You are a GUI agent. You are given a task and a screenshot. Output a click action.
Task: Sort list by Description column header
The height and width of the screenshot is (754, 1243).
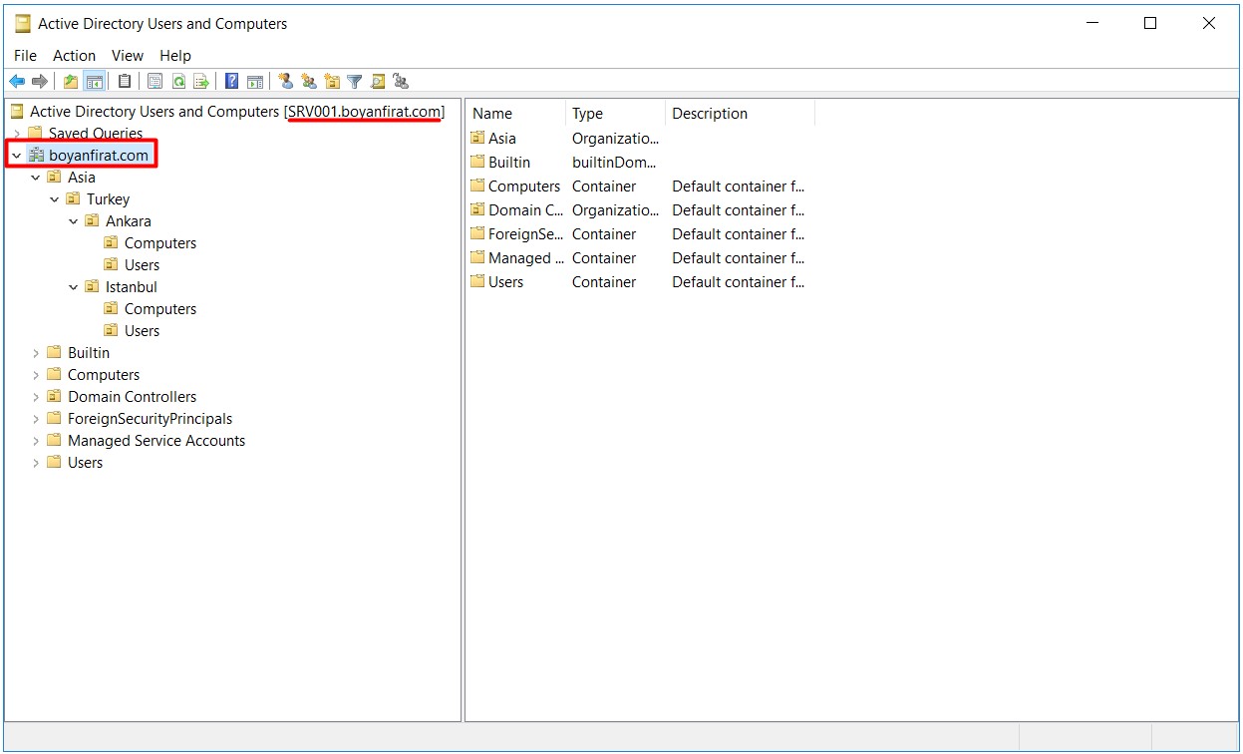[x=740, y=114]
